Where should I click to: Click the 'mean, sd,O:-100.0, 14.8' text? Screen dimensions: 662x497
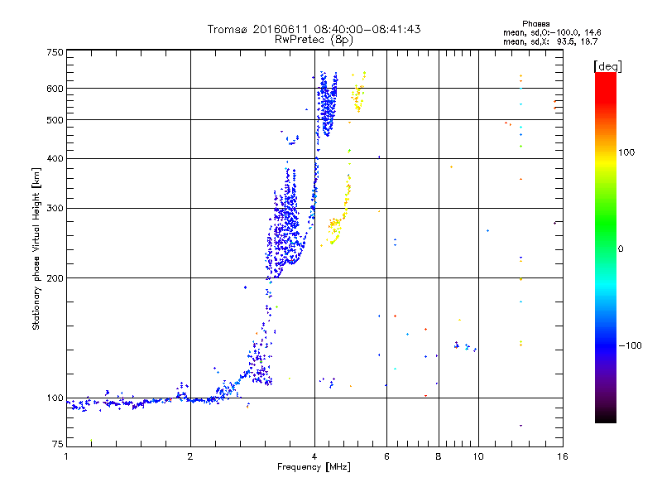552,32
